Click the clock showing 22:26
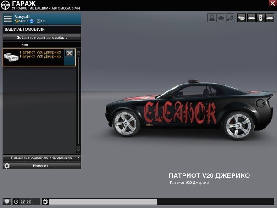This screenshot has height=208, width=277. tap(26, 202)
